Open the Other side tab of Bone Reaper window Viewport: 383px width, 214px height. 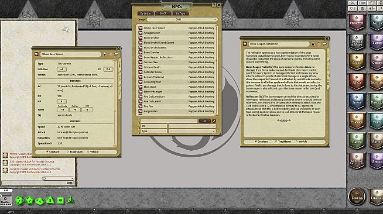328,82
